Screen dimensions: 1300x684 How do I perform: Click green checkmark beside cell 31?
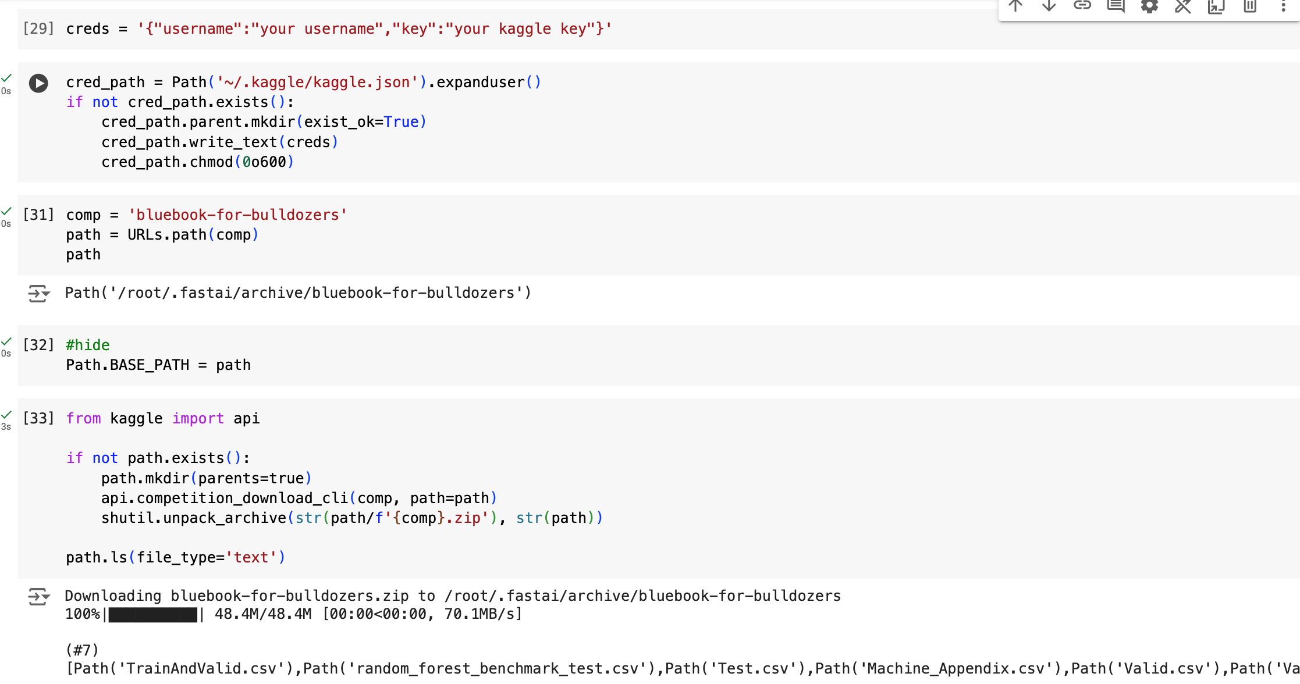(x=6, y=212)
